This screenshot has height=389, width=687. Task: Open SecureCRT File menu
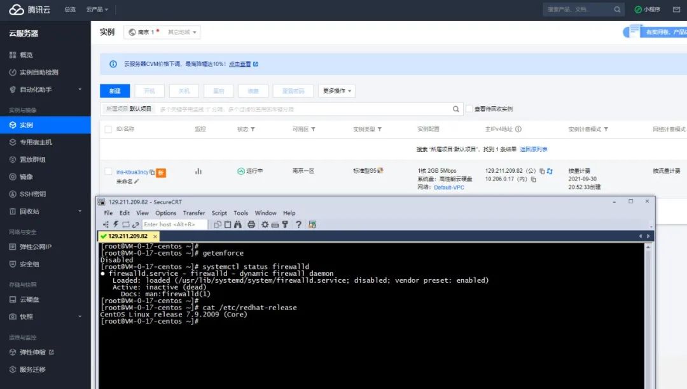108,213
